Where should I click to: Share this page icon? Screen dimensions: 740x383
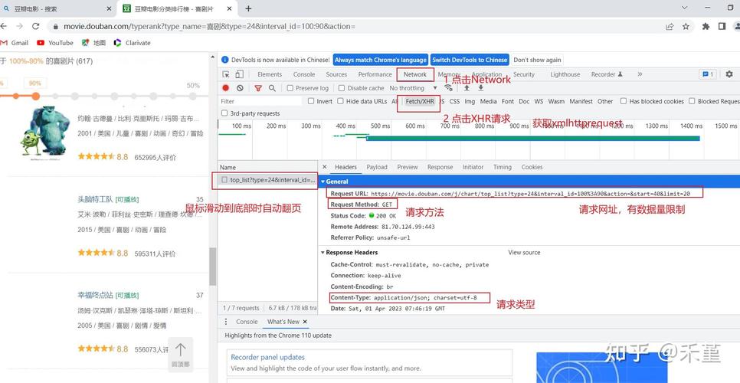[x=670, y=26]
